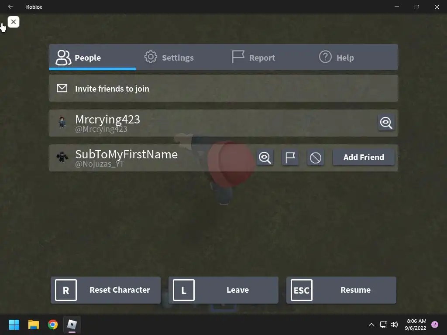Open Google Chrome from the taskbar
This screenshot has height=335, width=447.
tap(53, 325)
